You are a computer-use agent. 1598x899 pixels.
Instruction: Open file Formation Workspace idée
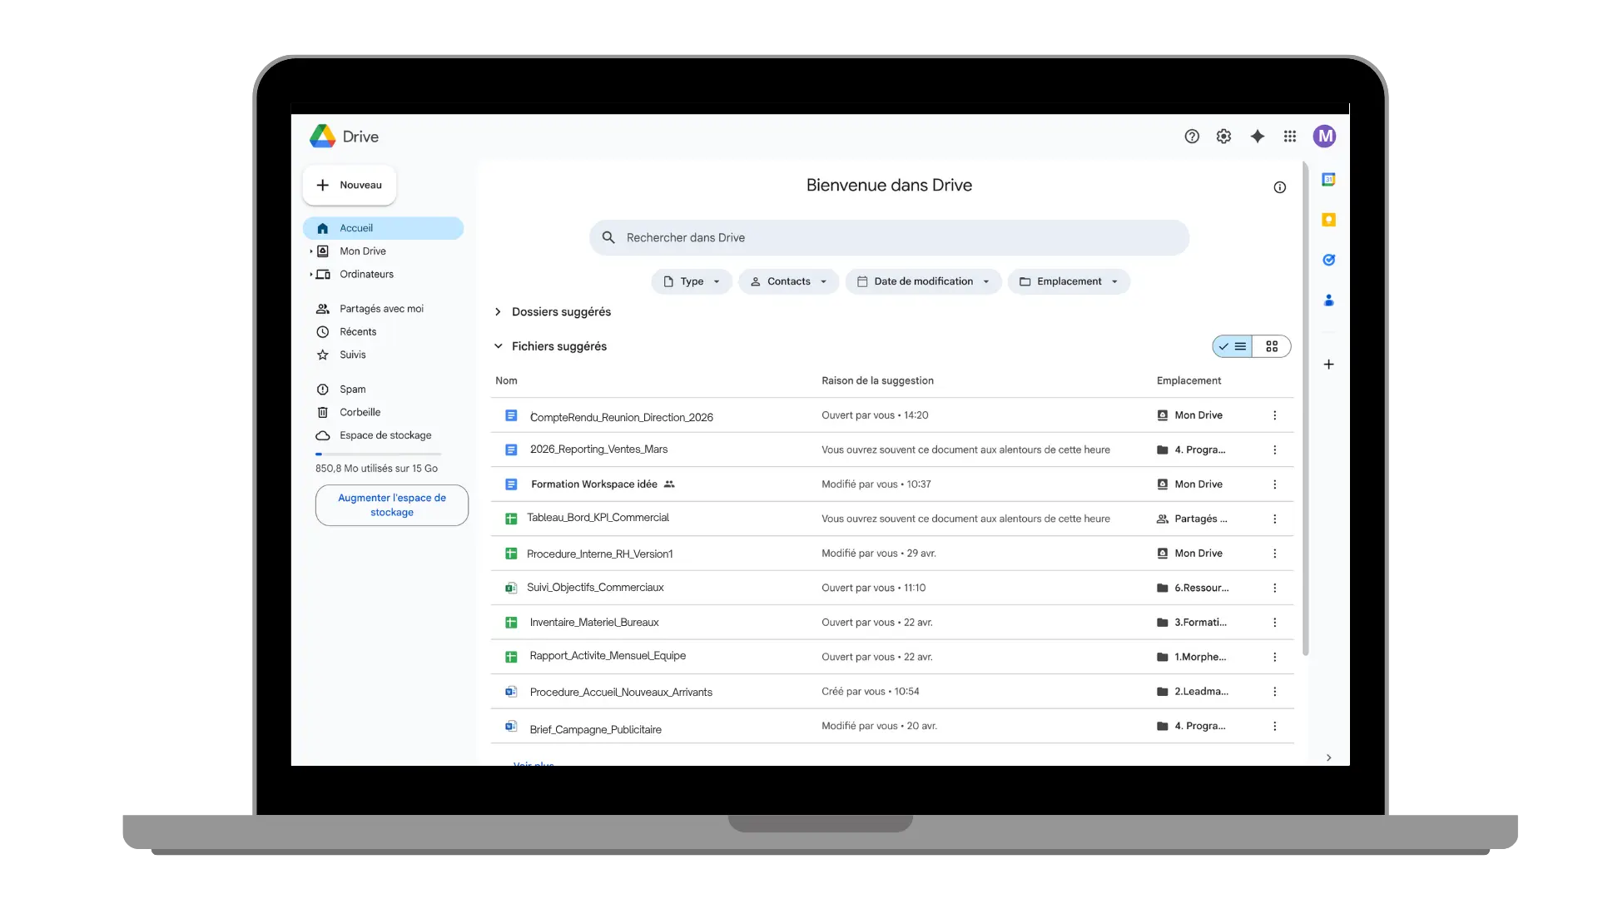point(594,484)
